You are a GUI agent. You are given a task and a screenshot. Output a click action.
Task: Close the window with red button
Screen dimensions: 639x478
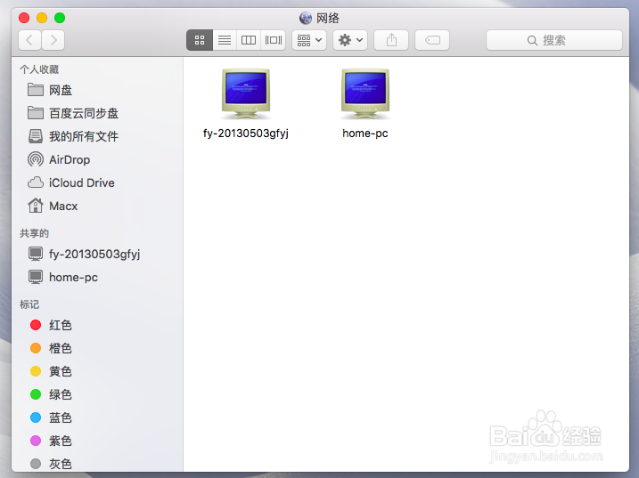tap(24, 18)
